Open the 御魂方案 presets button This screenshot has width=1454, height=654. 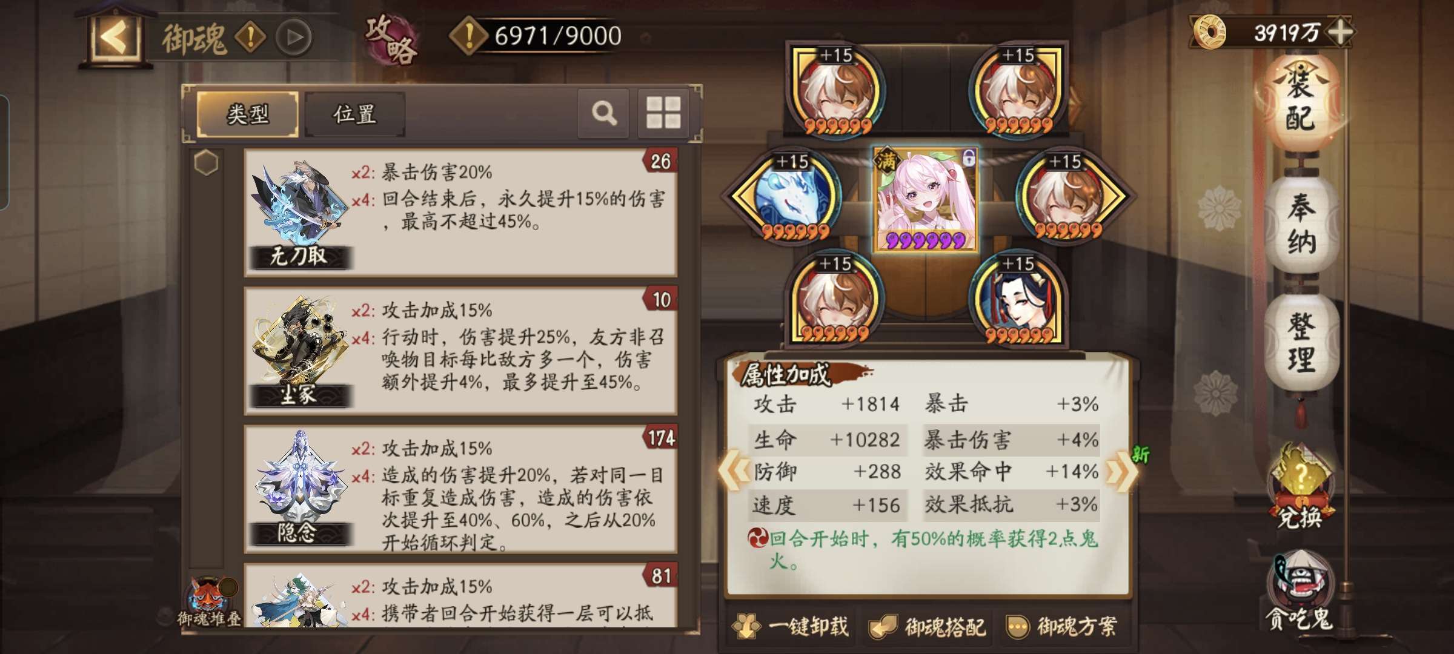(1061, 627)
